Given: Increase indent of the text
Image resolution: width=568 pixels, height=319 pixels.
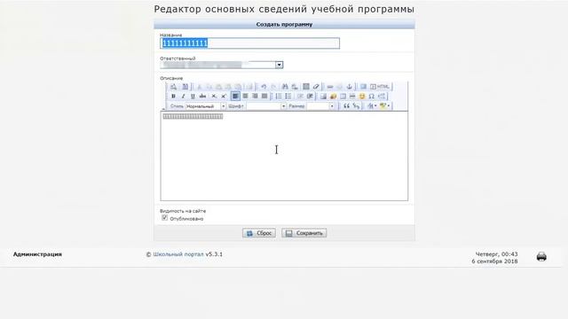Looking at the screenshot, I should coord(310,97).
